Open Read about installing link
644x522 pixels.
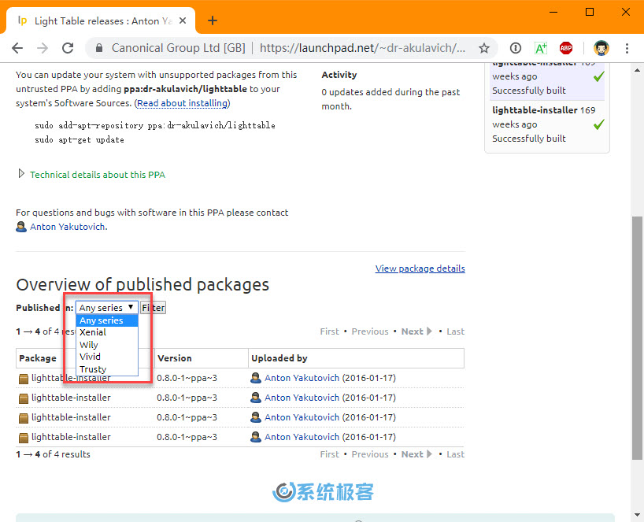183,103
